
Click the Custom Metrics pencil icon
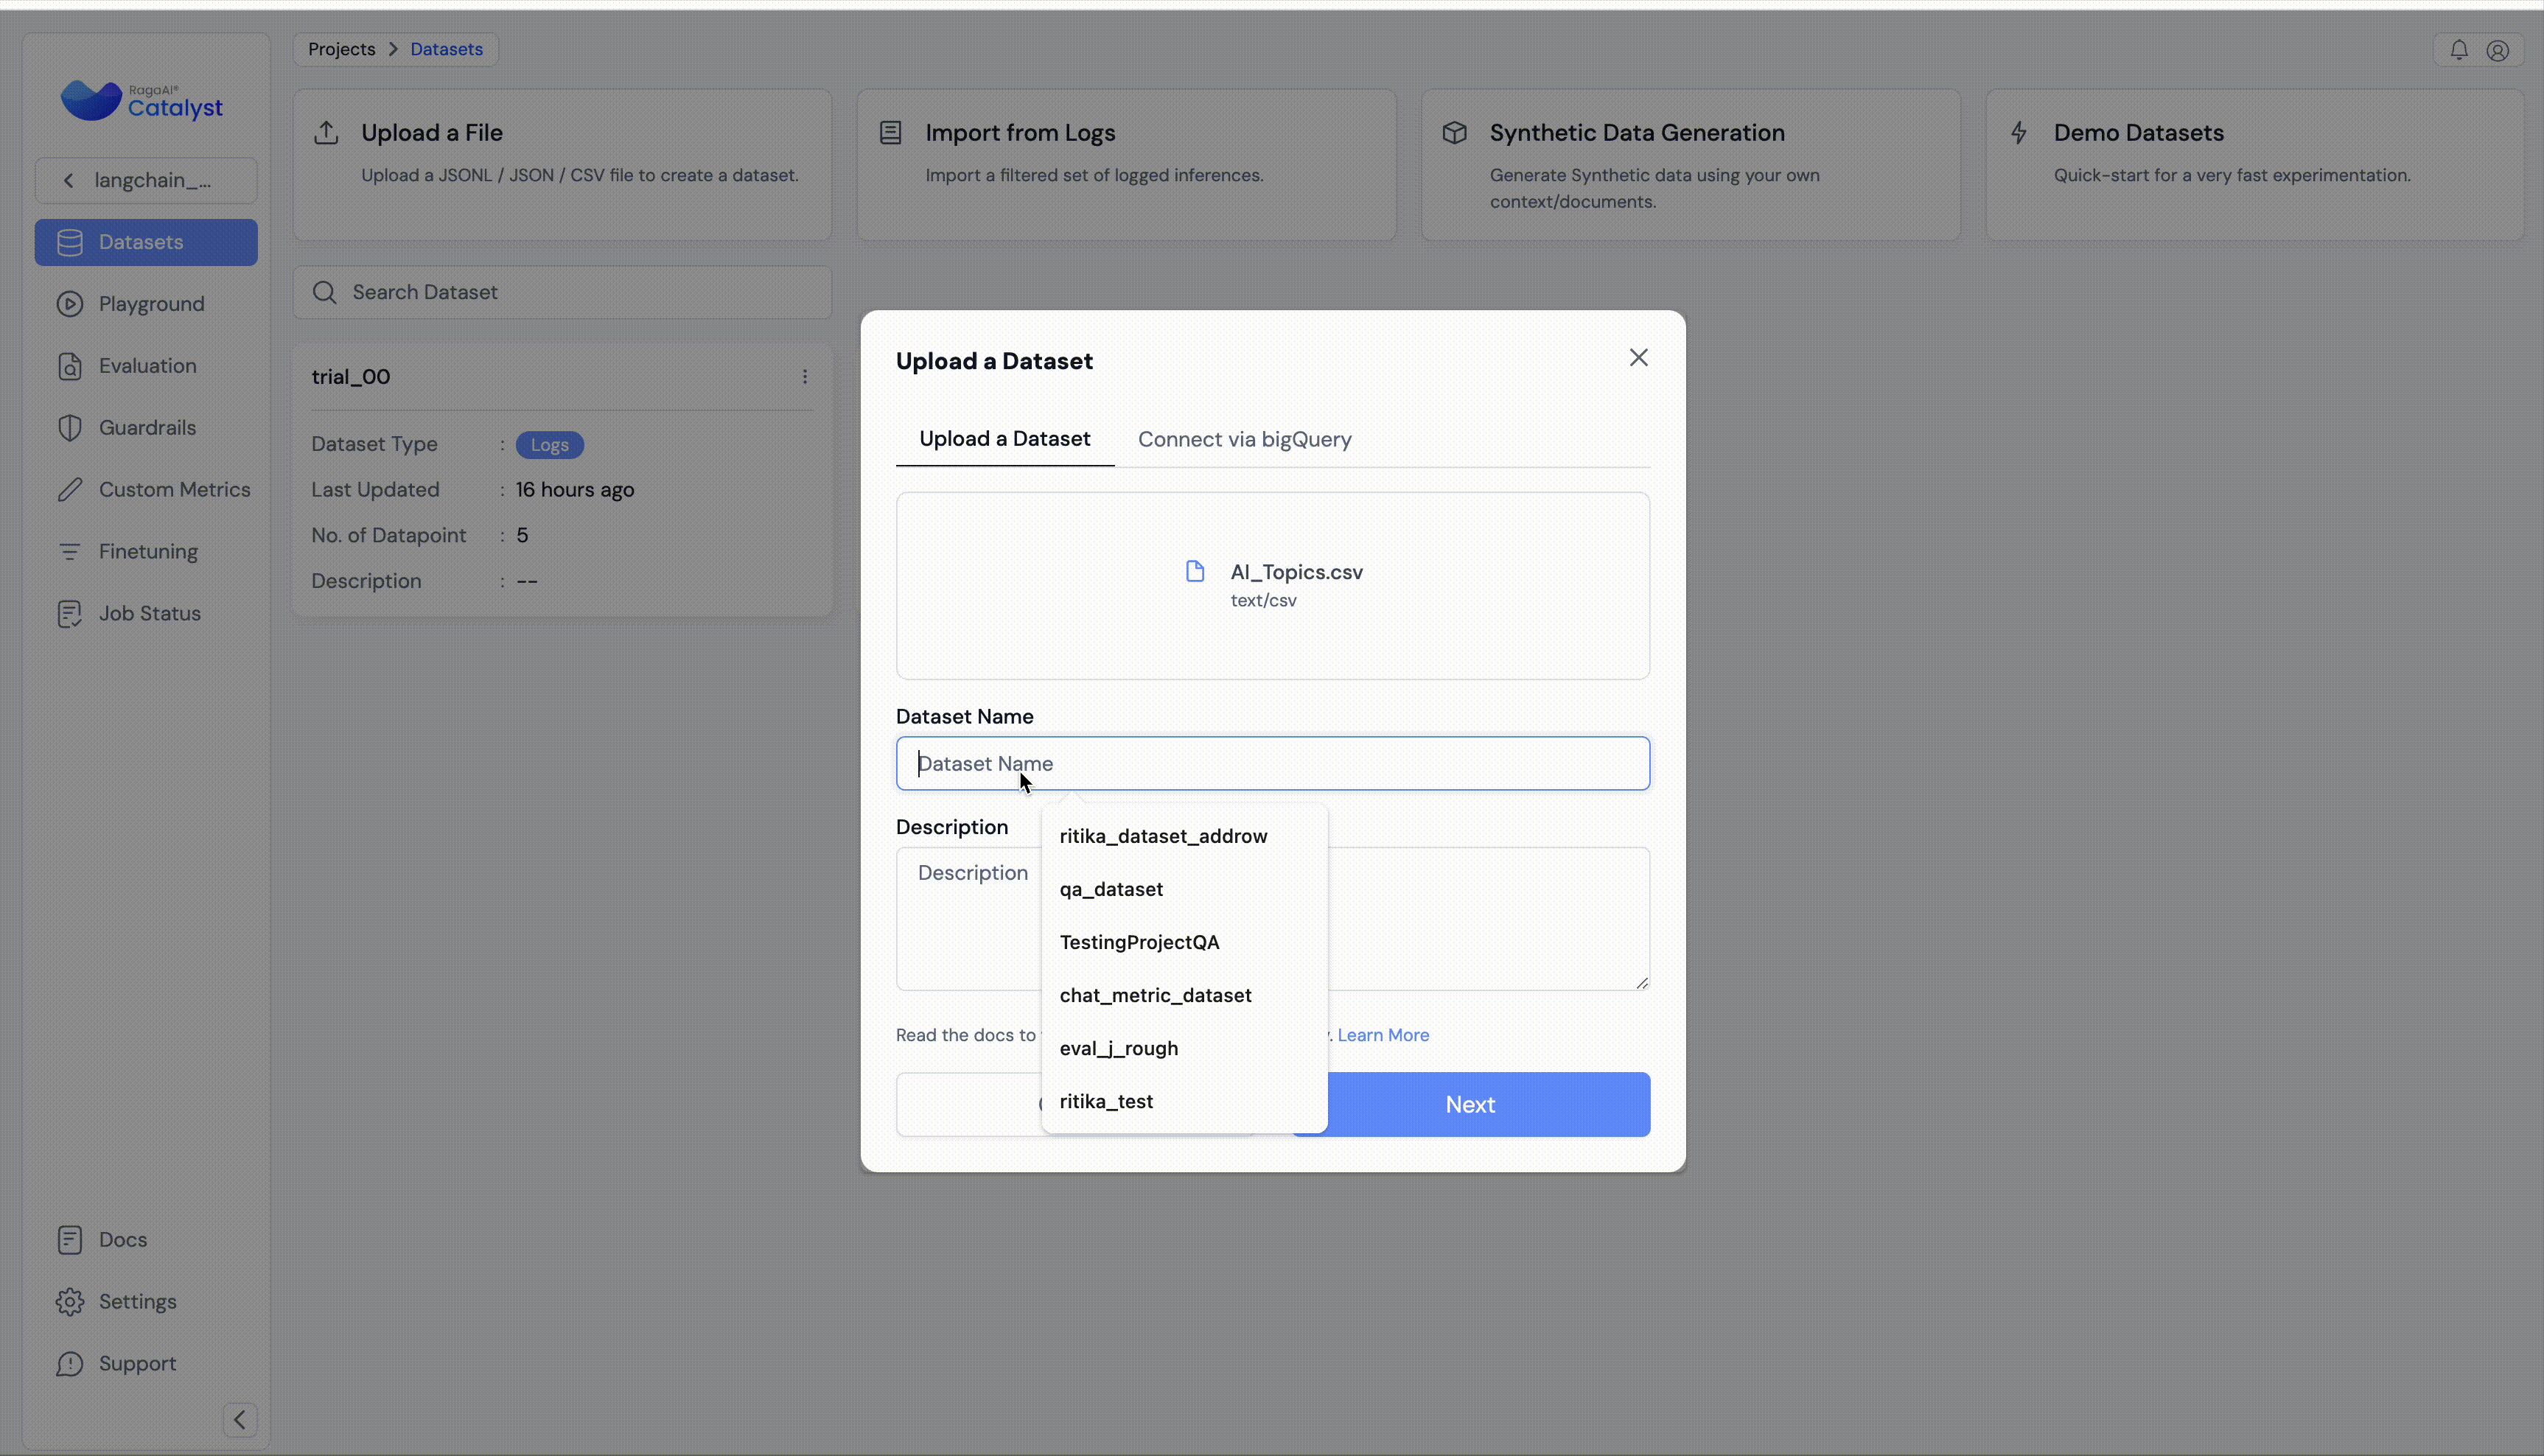[x=69, y=490]
